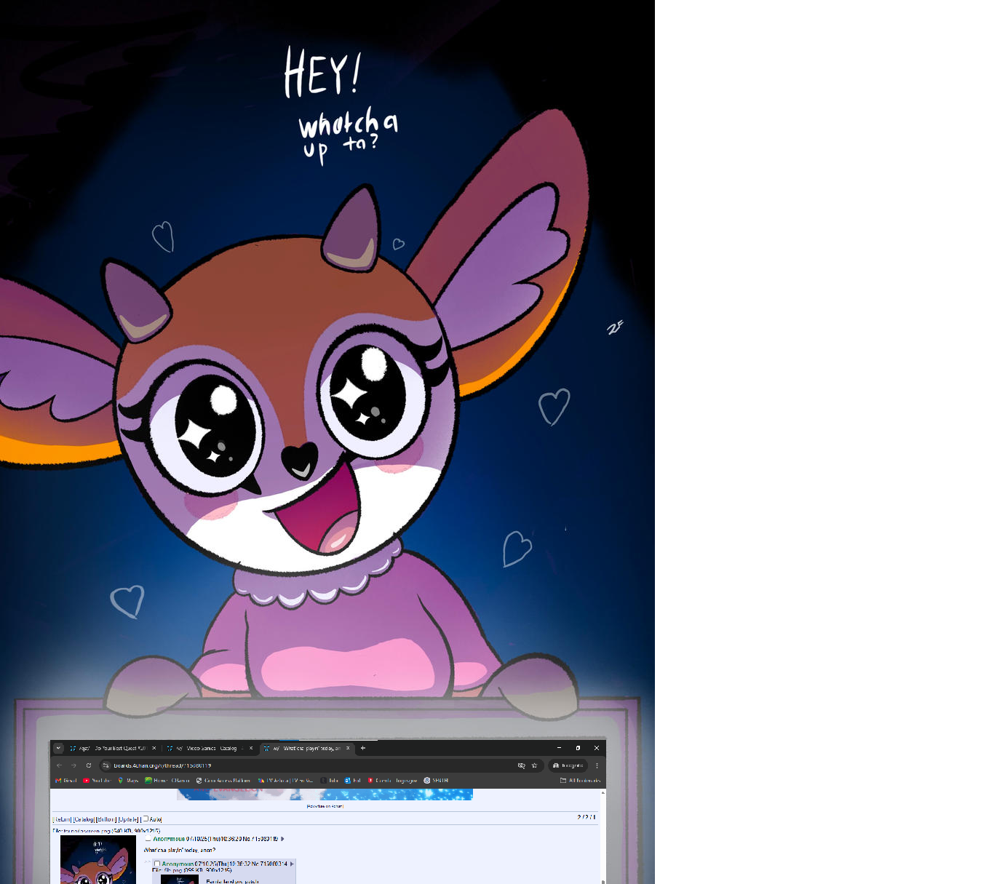The image size is (994, 884).
Task: Reload the current page
Action: click(89, 765)
